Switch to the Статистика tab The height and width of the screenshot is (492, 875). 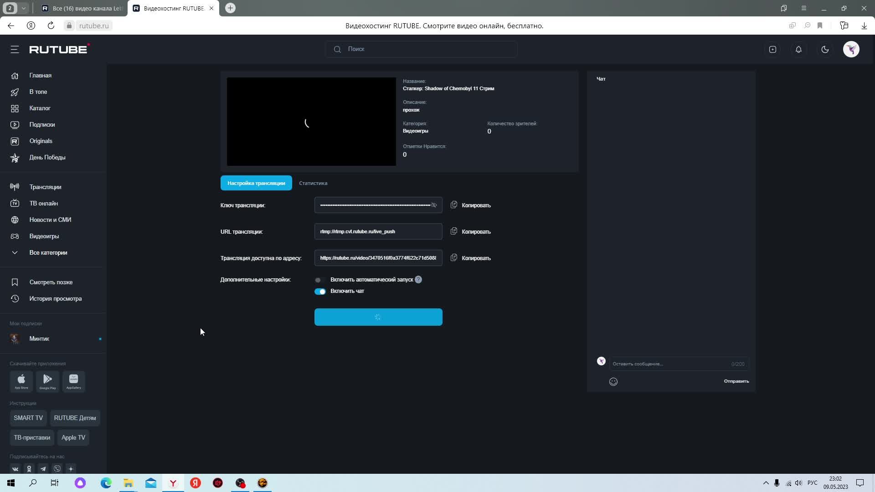point(313,183)
